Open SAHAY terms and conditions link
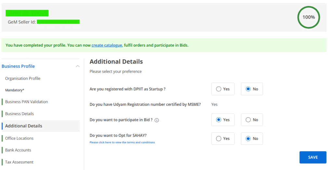Image resolution: width=333 pixels, height=170 pixels. point(122,142)
